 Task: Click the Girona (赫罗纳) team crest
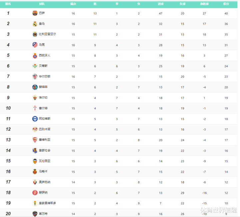tap(35, 193)
